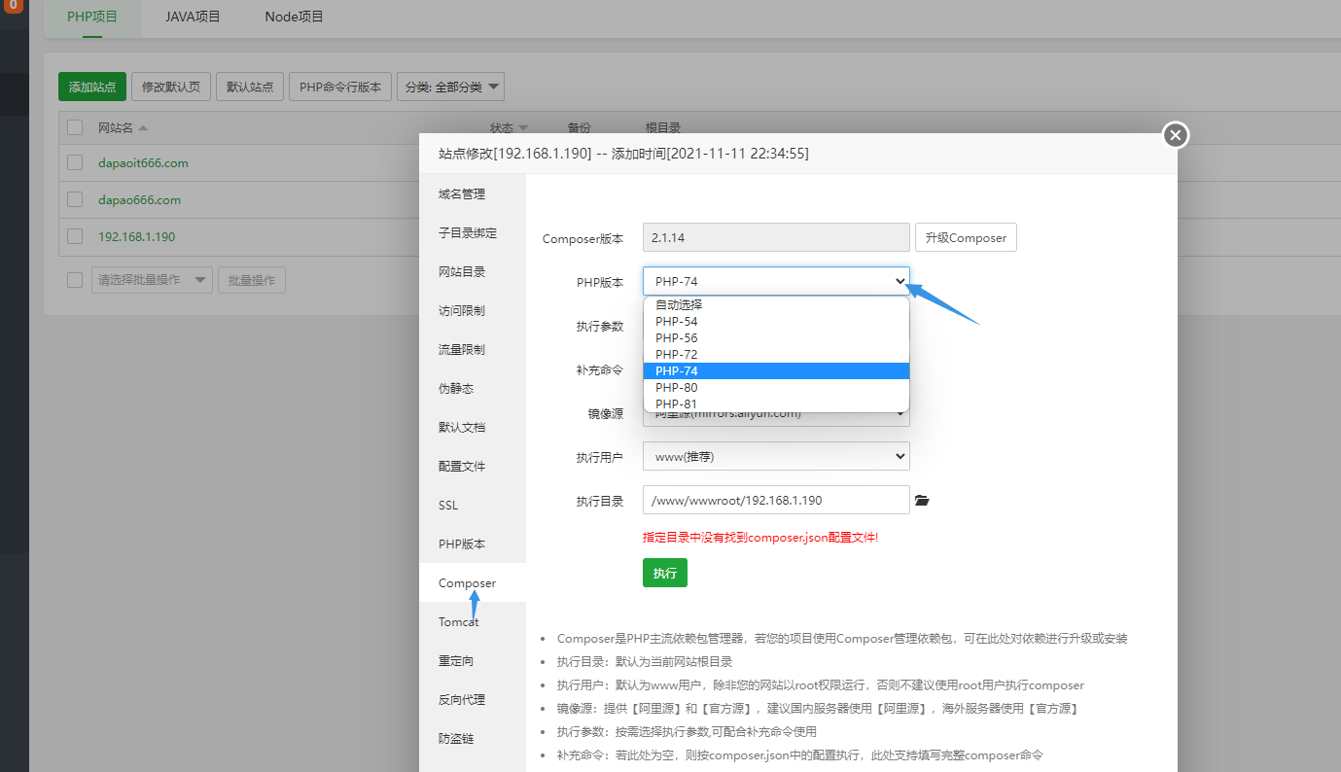
Task: Open the dapao666.com site link
Action: pyautogui.click(x=139, y=199)
